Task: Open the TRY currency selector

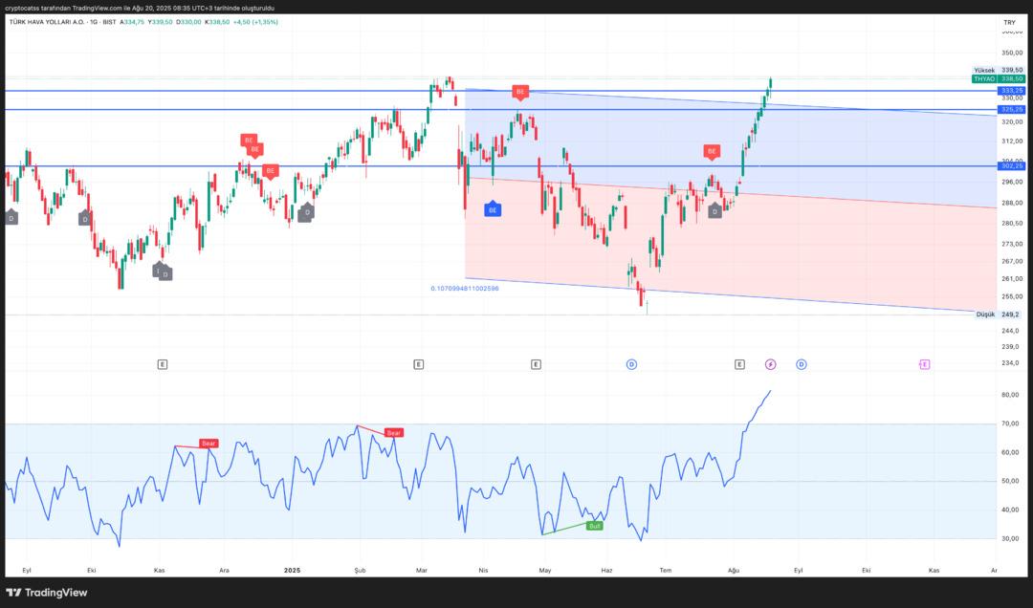Action: (x=1009, y=22)
